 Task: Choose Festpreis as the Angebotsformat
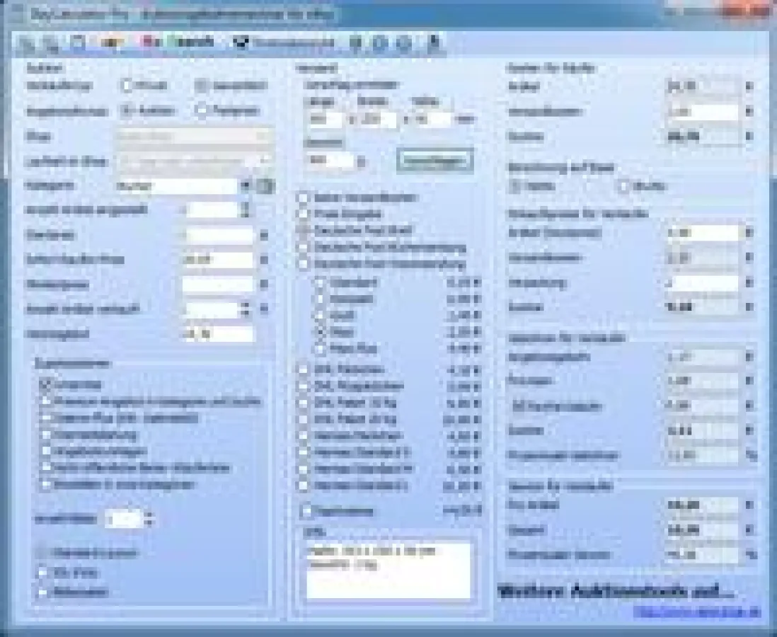click(202, 110)
